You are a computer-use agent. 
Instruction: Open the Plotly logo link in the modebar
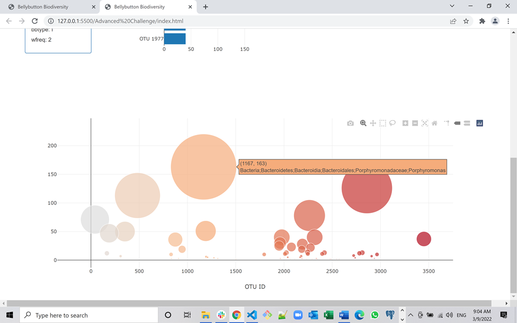[479, 123]
